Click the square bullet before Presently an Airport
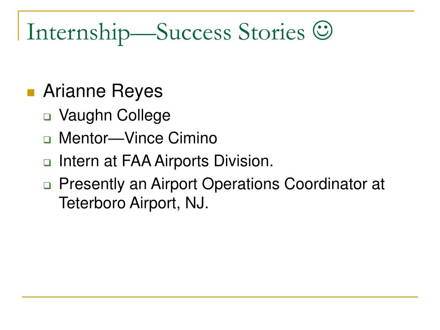 47,186
